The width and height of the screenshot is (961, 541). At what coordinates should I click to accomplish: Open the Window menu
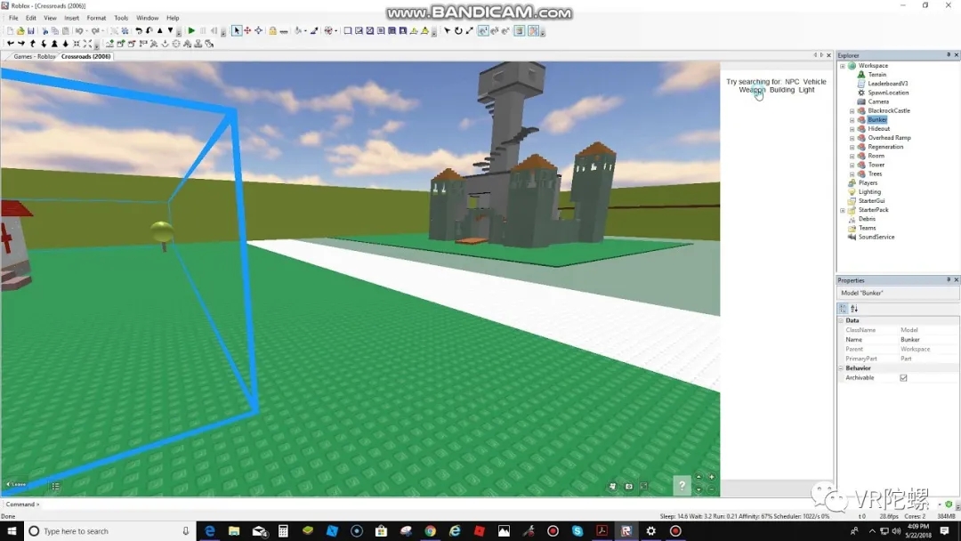point(147,18)
